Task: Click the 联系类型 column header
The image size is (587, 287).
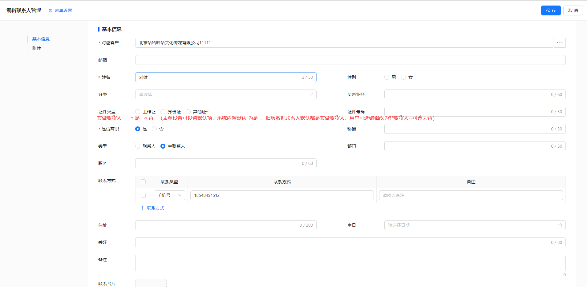Action: point(169,182)
